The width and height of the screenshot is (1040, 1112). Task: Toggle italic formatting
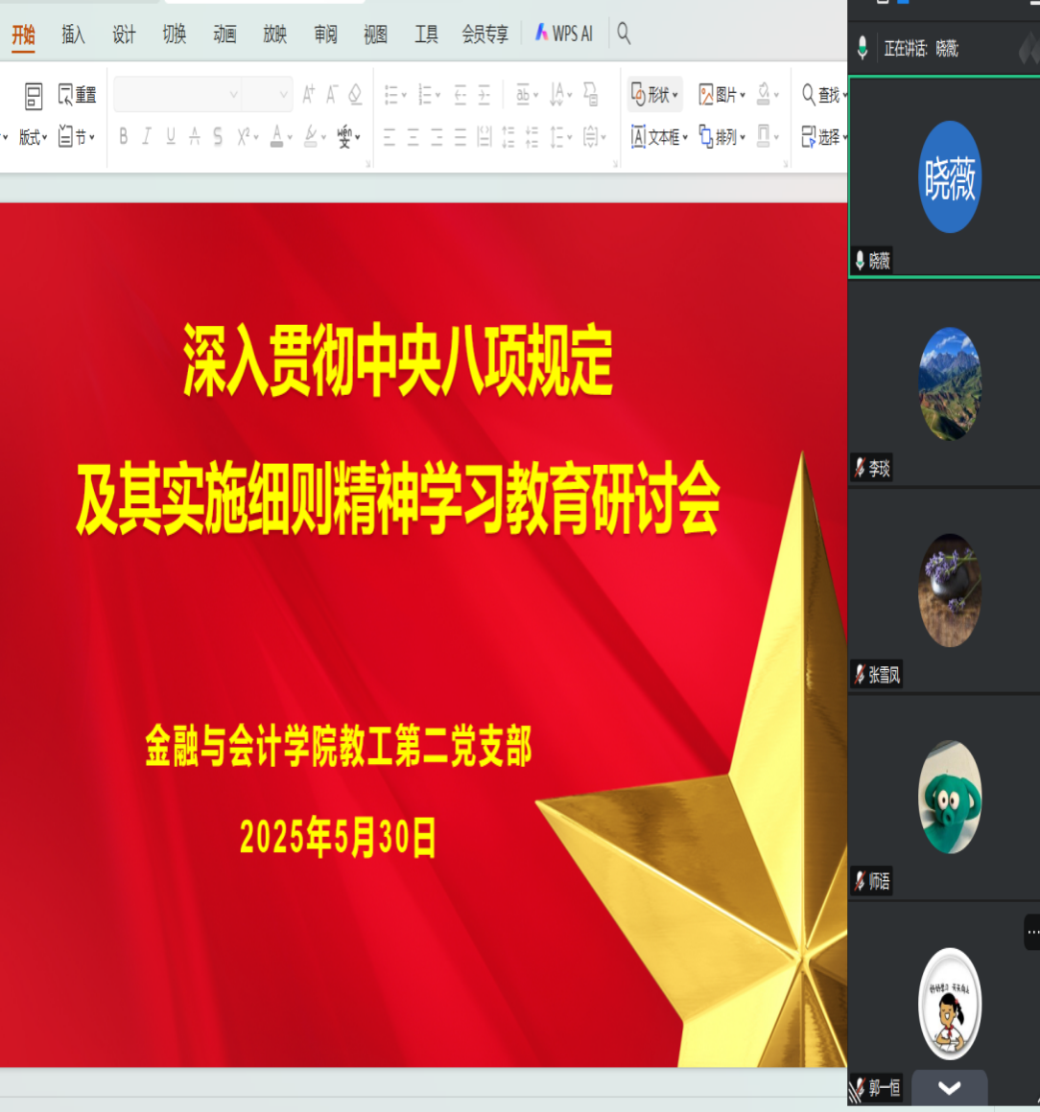147,137
